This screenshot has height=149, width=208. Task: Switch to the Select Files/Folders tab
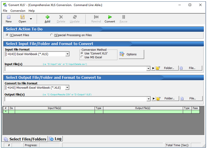point(25,139)
